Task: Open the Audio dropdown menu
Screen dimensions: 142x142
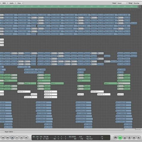Action: (x=13, y=3)
